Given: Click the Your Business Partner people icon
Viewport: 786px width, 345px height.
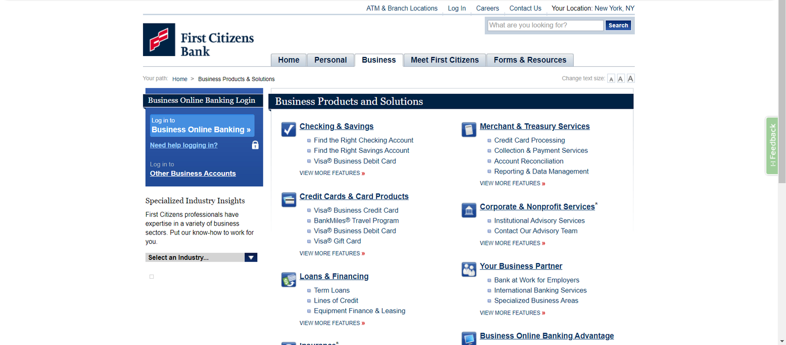Looking at the screenshot, I should pyautogui.click(x=469, y=269).
